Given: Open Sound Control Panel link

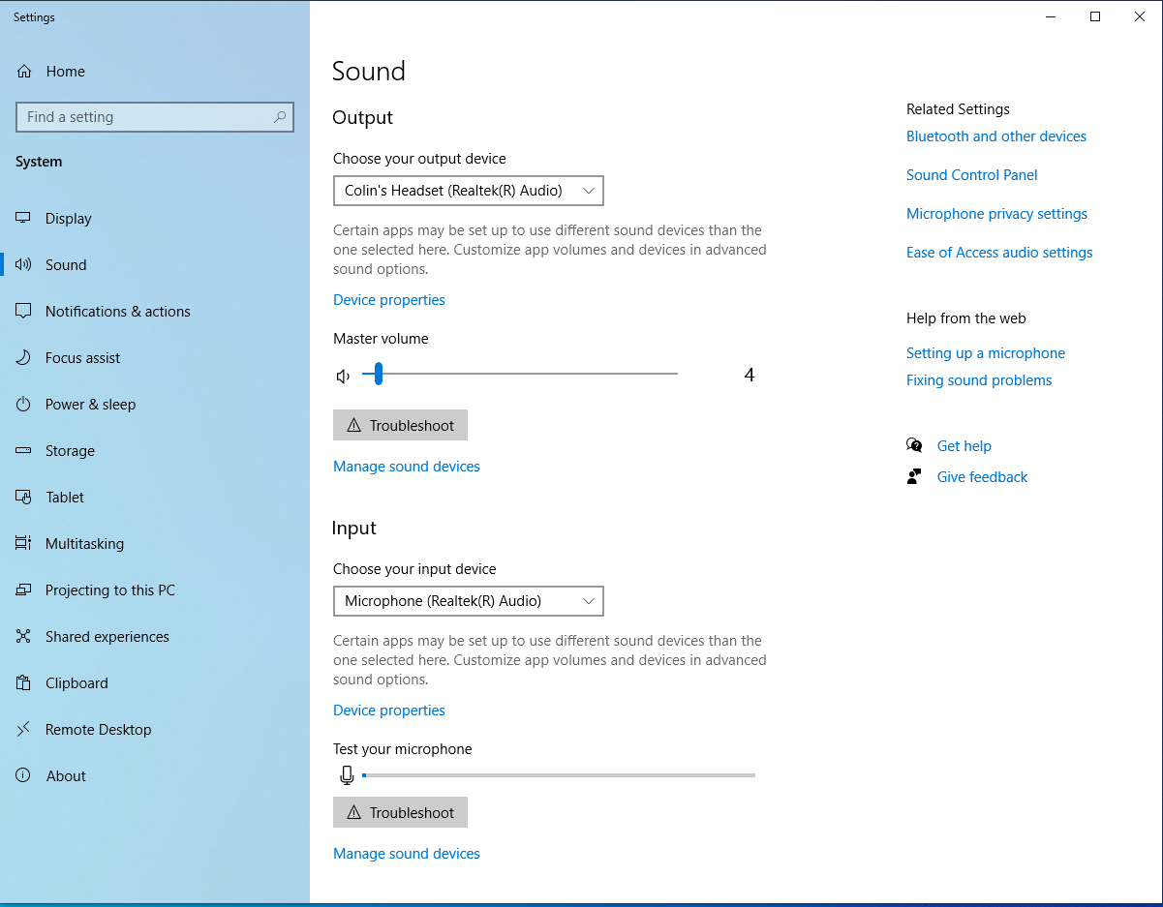Looking at the screenshot, I should pos(972,175).
